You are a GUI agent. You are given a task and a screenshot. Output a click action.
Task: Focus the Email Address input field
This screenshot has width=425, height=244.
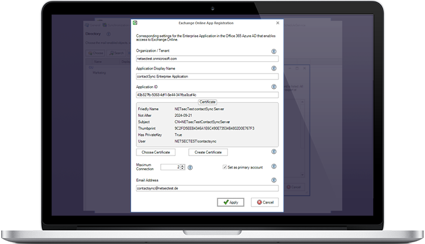click(x=207, y=188)
